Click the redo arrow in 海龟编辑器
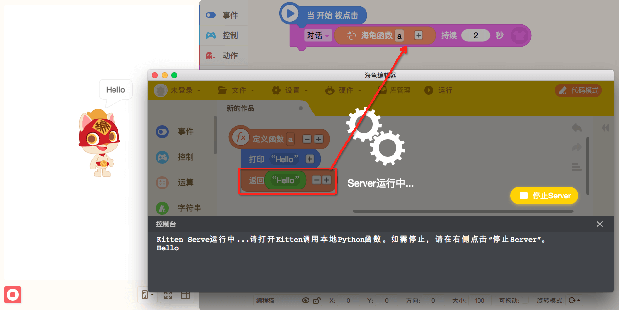 pos(576,147)
